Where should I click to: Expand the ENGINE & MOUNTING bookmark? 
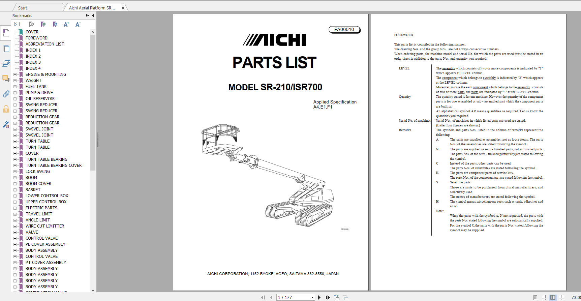click(x=15, y=74)
